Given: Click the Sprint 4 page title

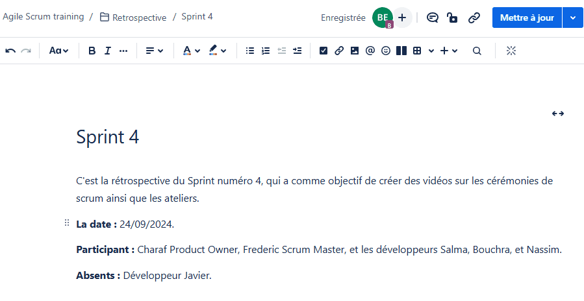Looking at the screenshot, I should click(x=108, y=137).
